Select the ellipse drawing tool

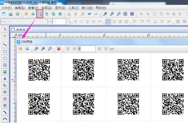(x=5, y=58)
